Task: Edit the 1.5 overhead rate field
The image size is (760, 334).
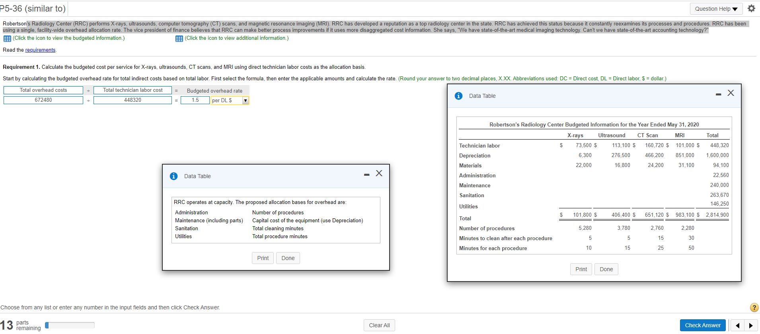Action: click(x=195, y=100)
